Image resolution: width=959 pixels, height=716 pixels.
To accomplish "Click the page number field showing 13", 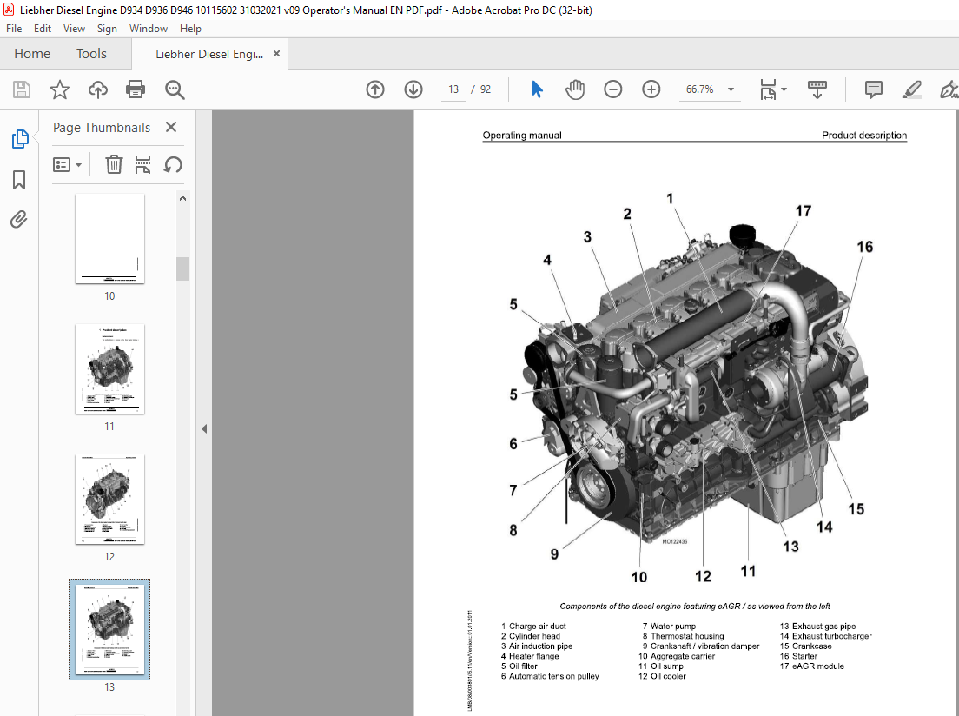I will pyautogui.click(x=453, y=89).
